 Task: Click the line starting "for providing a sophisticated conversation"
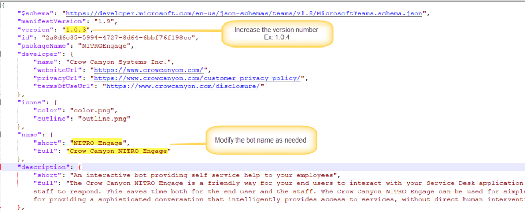pos(278,199)
